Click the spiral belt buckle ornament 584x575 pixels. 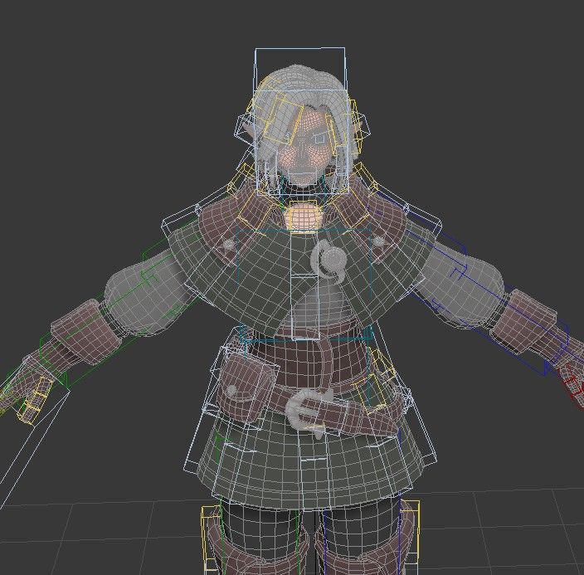click(x=308, y=411)
